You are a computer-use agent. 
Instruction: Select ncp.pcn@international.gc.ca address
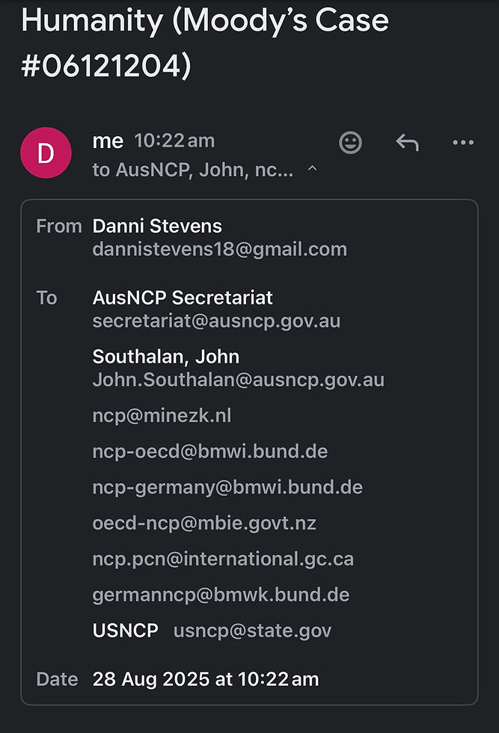pyautogui.click(x=223, y=559)
